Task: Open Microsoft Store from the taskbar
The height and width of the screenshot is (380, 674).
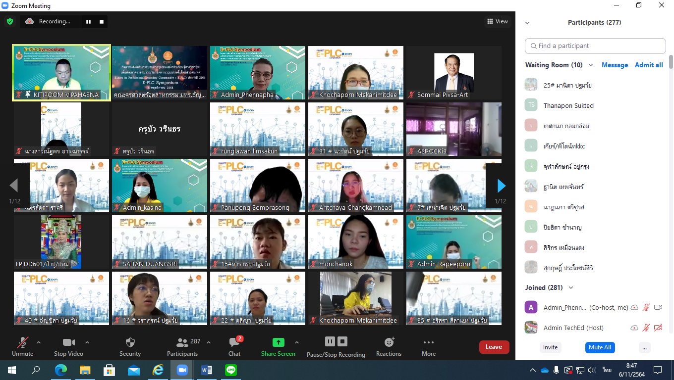Action: pyautogui.click(x=110, y=370)
